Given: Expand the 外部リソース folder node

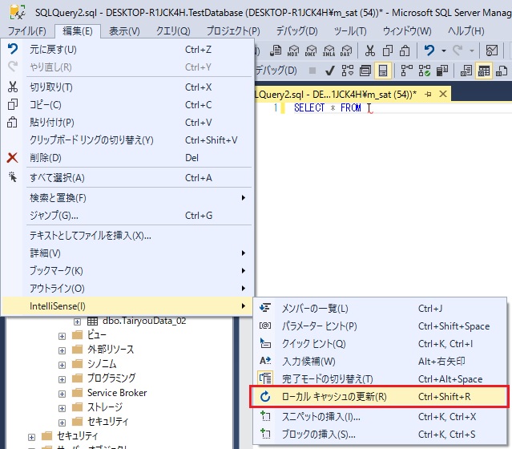Looking at the screenshot, I should tap(62, 350).
